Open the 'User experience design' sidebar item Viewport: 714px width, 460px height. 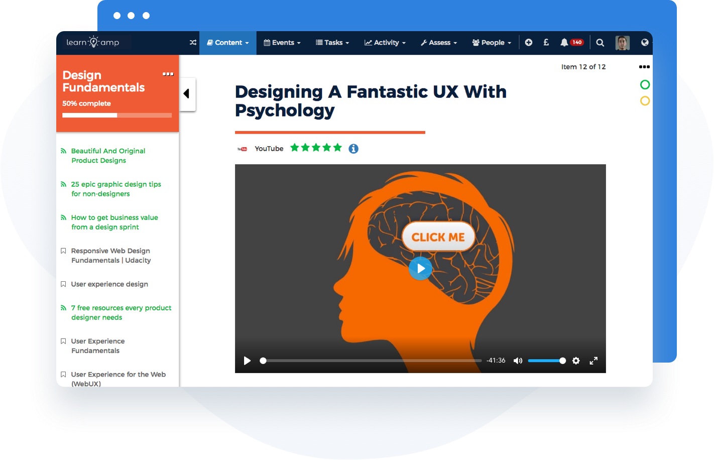(109, 284)
